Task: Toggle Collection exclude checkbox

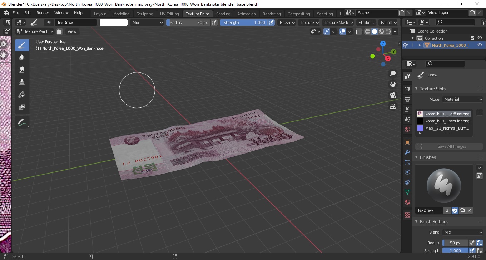Action: [472, 38]
